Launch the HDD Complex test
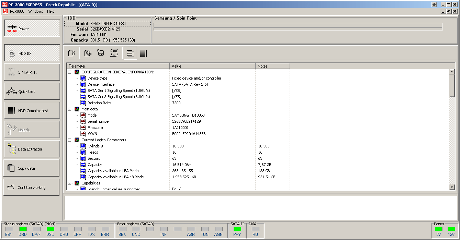This screenshot has width=460, height=240. coord(32,110)
